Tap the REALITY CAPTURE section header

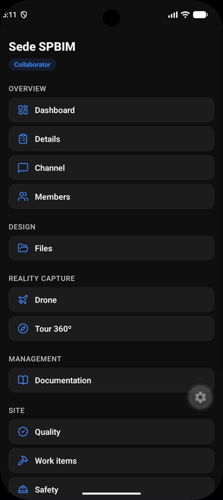pos(42,279)
